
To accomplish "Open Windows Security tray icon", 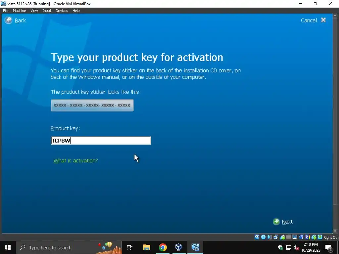I will click(280, 247).
